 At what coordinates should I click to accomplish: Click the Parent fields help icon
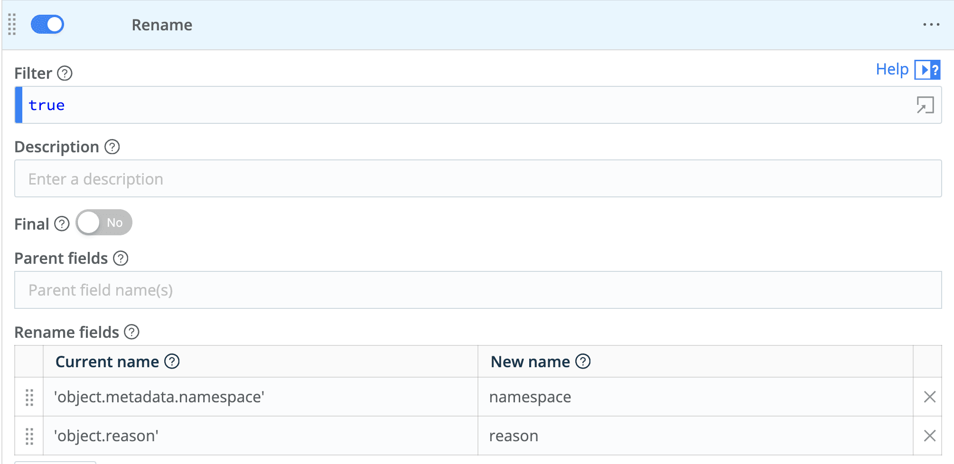pos(121,259)
